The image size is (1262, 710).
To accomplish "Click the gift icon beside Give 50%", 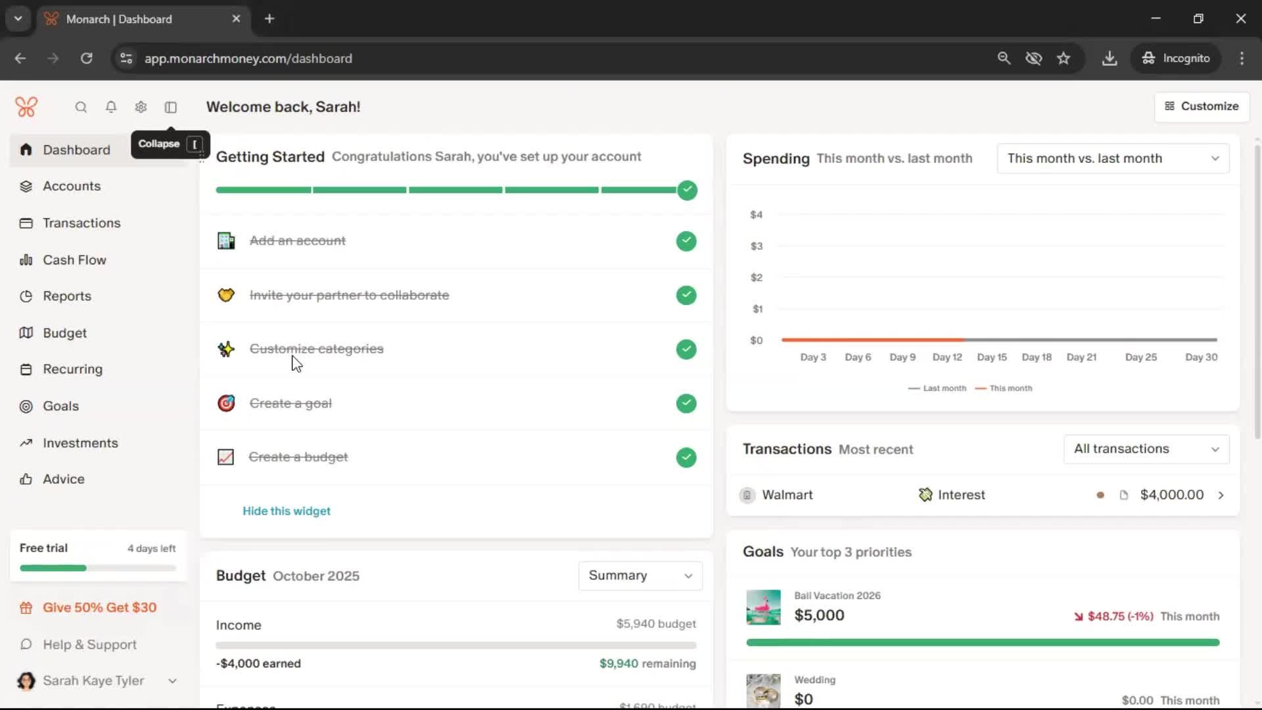I will point(26,608).
